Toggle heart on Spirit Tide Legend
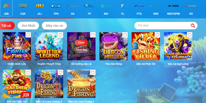 (x=61, y=35)
